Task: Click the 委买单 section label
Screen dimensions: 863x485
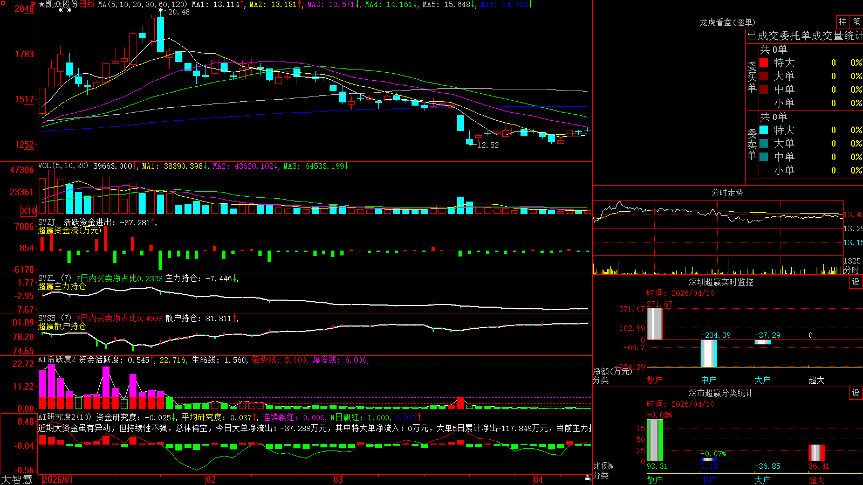Action: click(x=752, y=77)
